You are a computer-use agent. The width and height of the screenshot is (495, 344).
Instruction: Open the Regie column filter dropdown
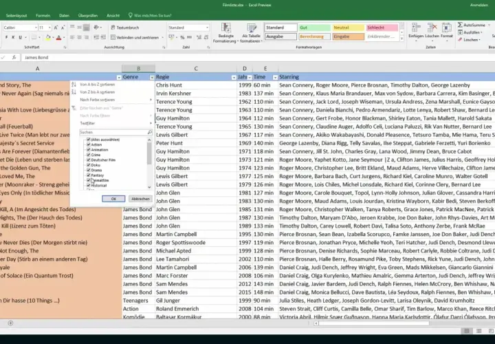click(x=234, y=77)
